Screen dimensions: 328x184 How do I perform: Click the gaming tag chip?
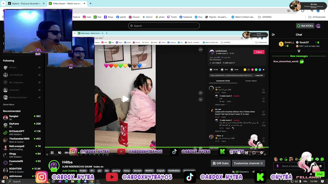point(116,171)
